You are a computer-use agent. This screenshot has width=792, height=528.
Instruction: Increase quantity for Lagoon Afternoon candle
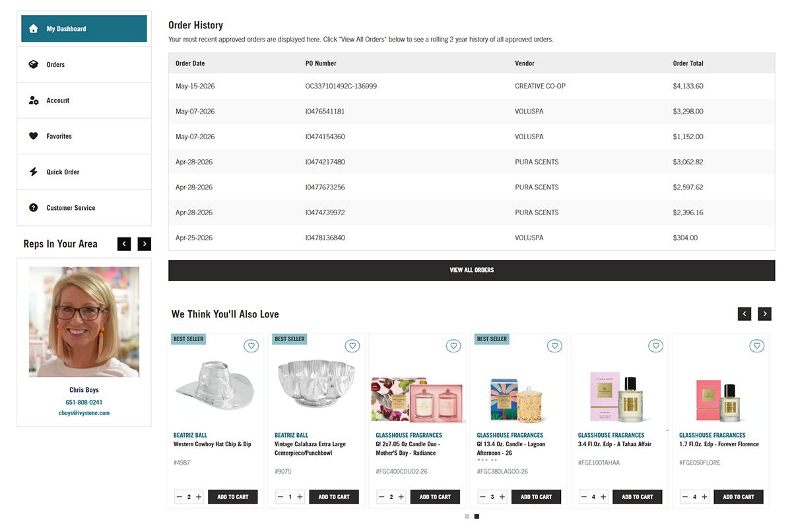tap(502, 497)
